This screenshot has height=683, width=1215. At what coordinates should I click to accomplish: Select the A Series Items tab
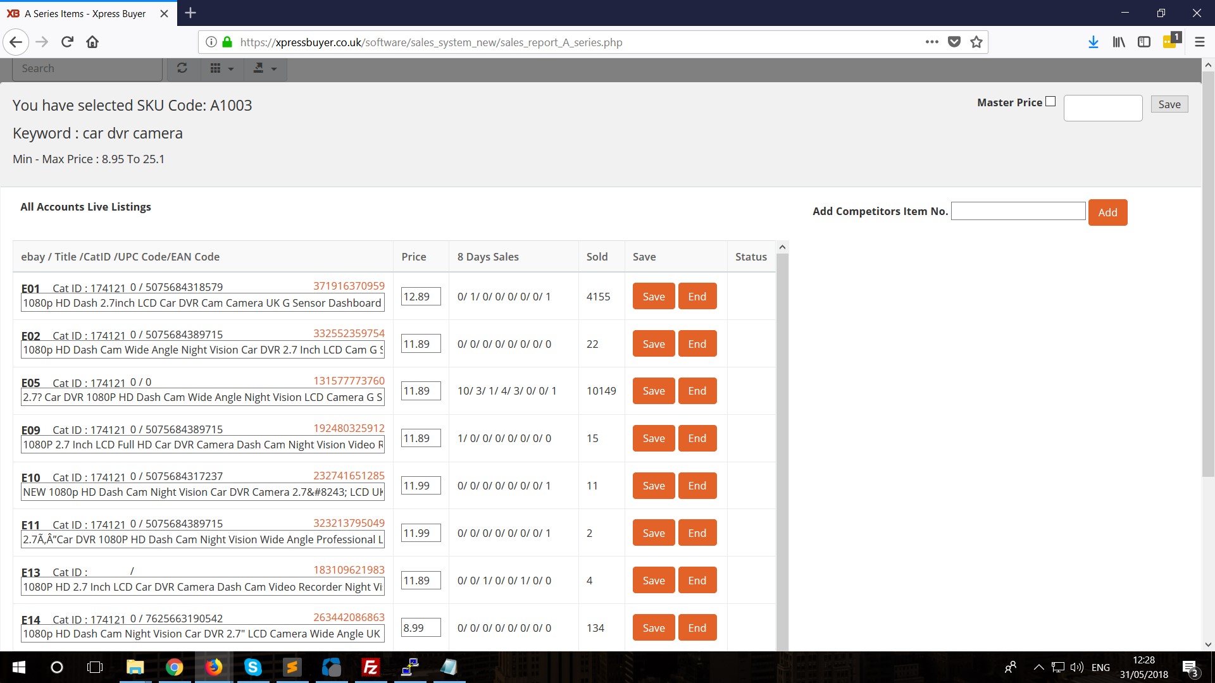[85, 13]
